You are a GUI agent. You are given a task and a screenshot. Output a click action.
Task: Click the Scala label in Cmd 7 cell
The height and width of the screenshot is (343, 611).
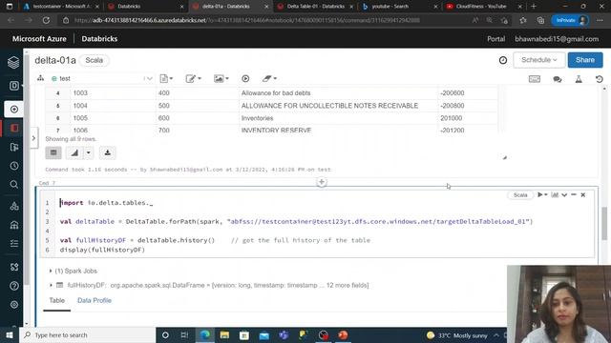tap(520, 194)
